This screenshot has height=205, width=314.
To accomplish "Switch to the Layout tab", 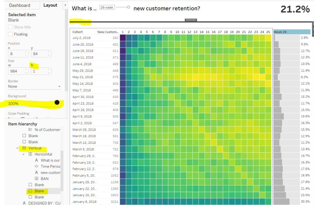I will (50, 5).
